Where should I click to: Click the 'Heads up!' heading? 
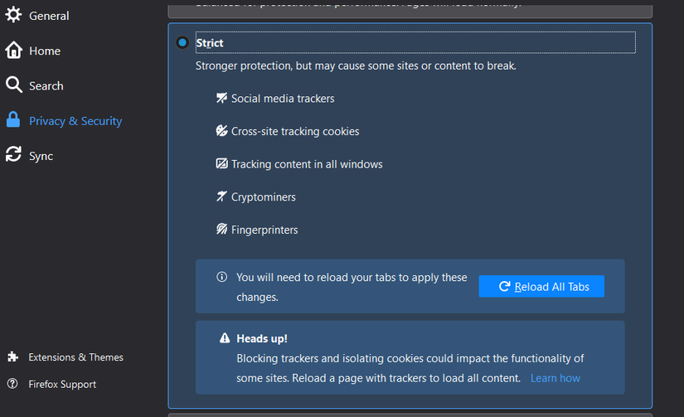(262, 338)
